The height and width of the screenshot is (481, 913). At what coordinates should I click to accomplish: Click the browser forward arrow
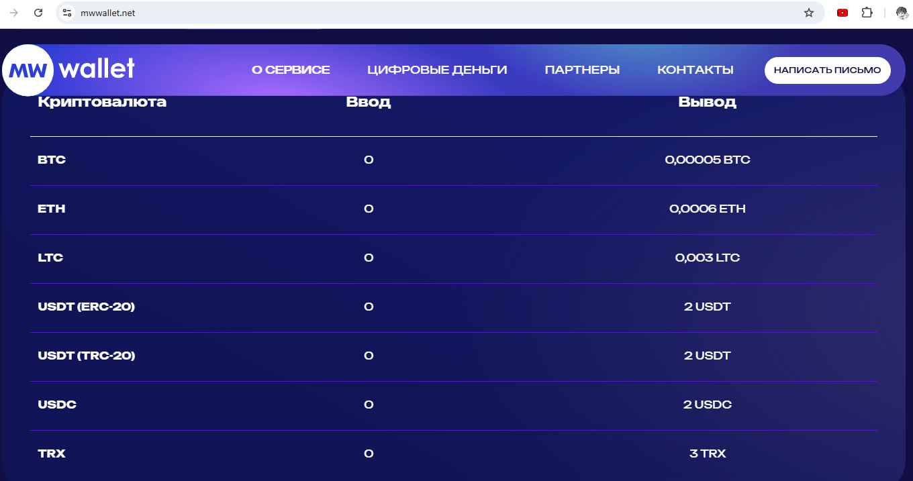tap(14, 13)
